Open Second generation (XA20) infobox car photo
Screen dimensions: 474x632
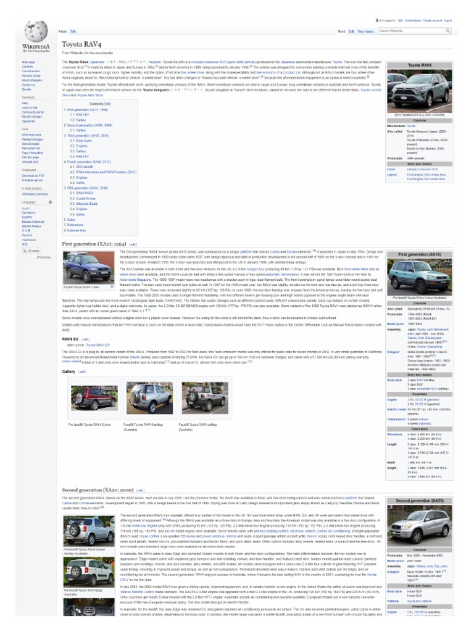[x=420, y=526]
